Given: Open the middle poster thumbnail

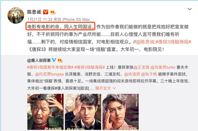Looking at the screenshot, I should pos(83,112).
